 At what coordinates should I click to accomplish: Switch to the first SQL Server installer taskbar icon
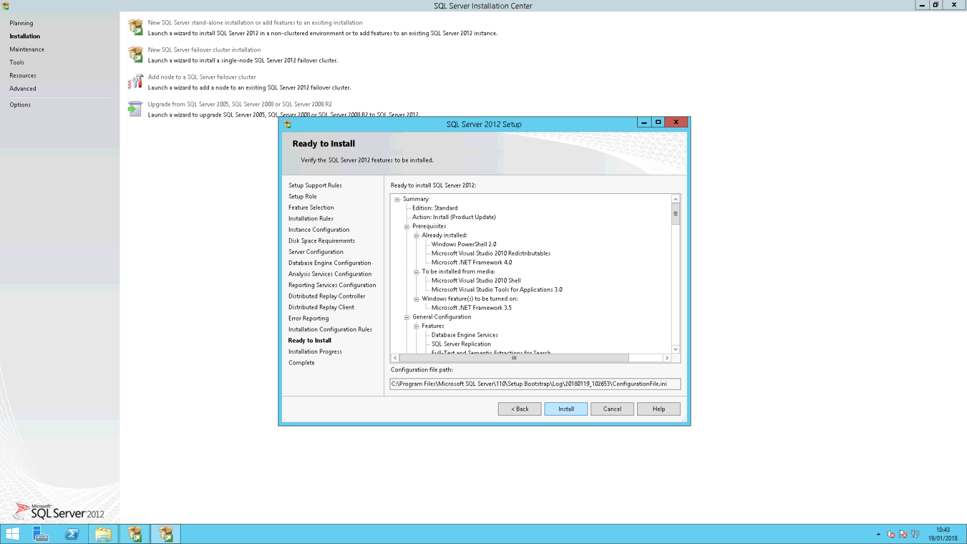pyautogui.click(x=135, y=534)
